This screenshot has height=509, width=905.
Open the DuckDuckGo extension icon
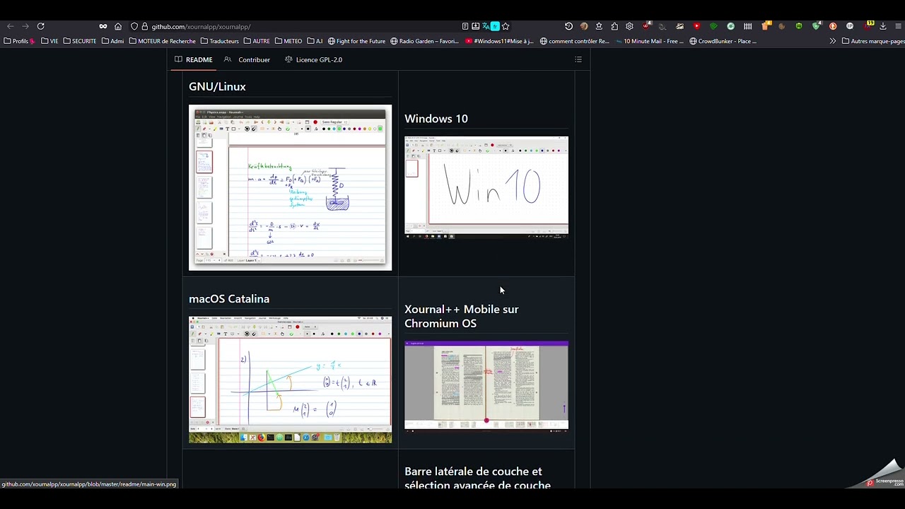(x=833, y=26)
